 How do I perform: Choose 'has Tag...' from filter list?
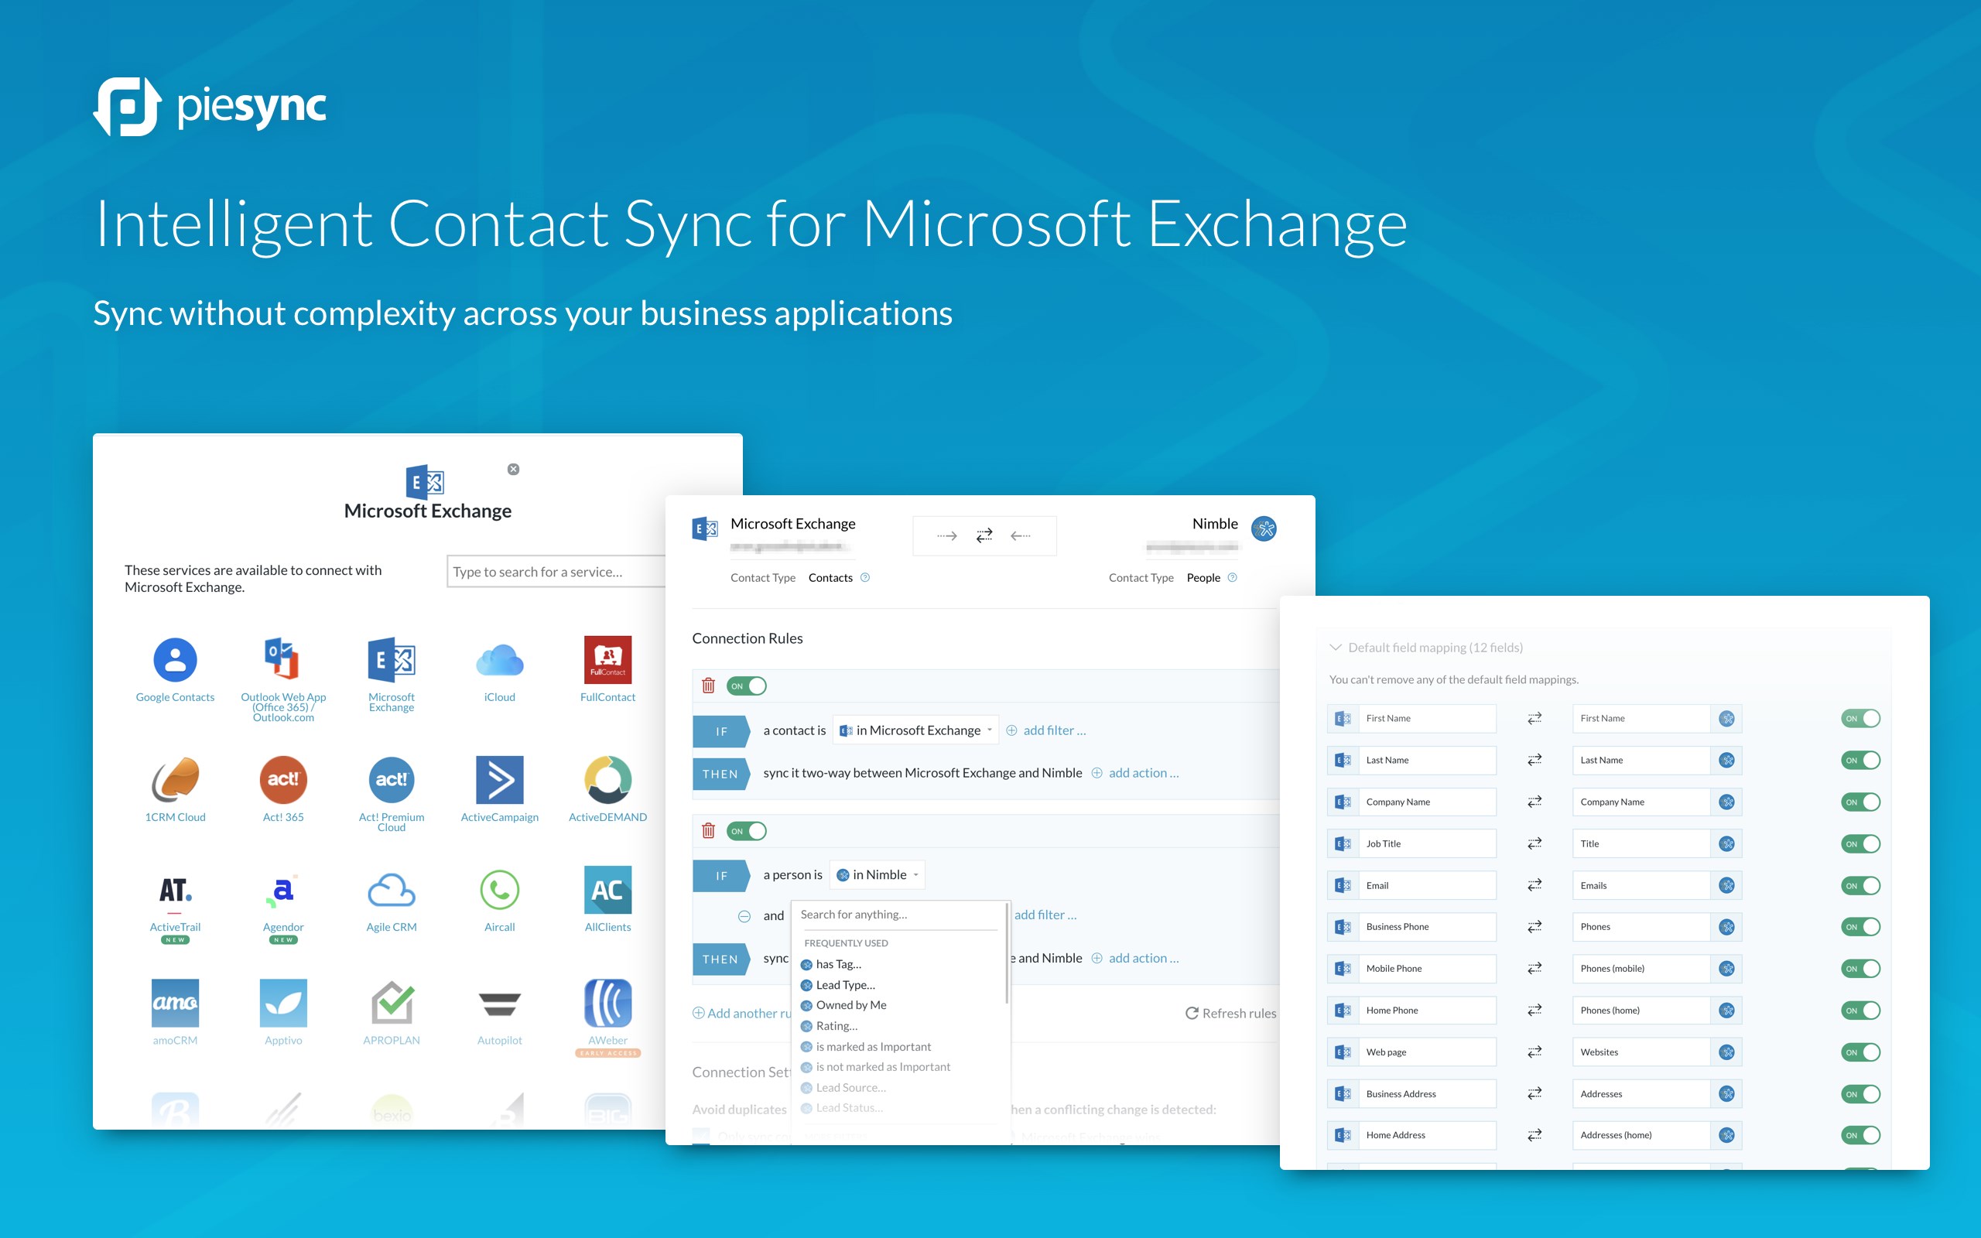tap(838, 965)
